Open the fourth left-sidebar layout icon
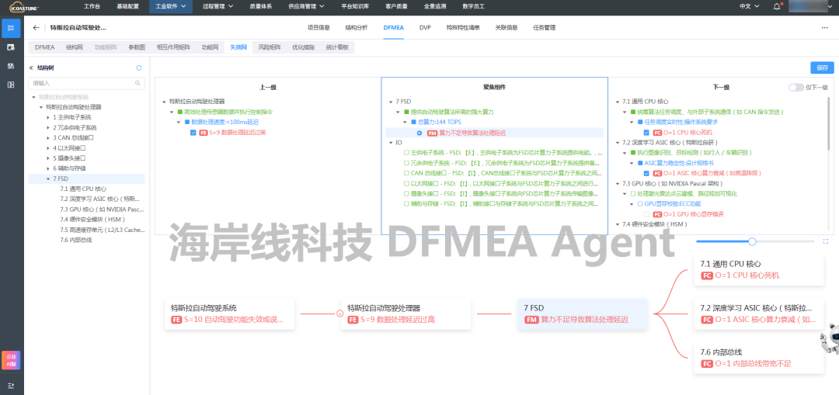This screenshot has width=839, height=395. 11,85
